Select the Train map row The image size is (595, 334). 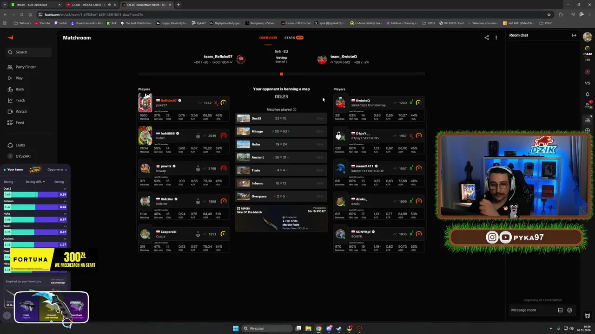pyautogui.click(x=281, y=170)
